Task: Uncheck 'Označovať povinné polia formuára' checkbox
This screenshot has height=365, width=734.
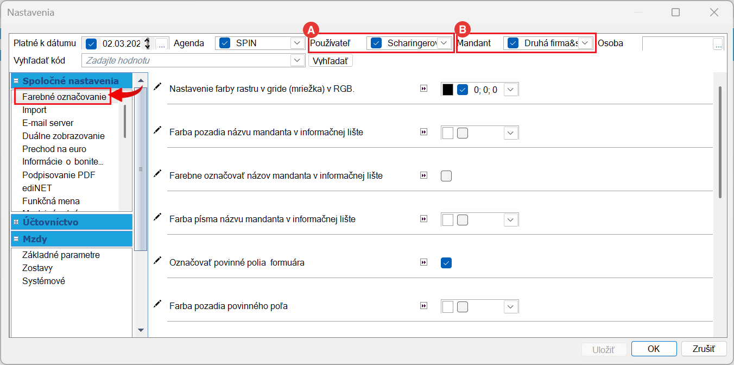Action: [x=446, y=263]
